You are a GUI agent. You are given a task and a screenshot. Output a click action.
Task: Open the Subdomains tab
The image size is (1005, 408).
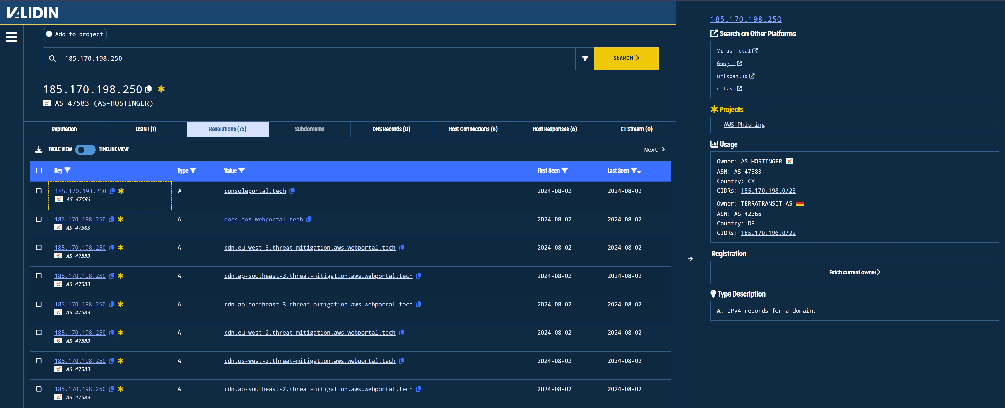tap(309, 129)
